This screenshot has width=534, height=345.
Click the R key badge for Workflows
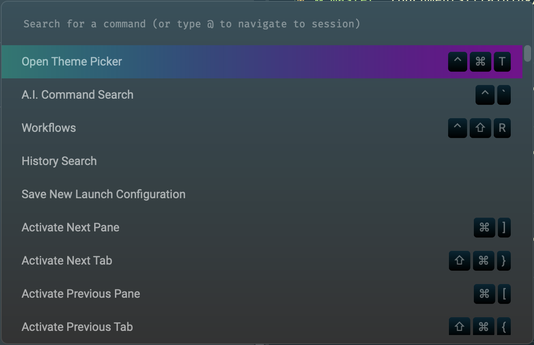point(502,128)
